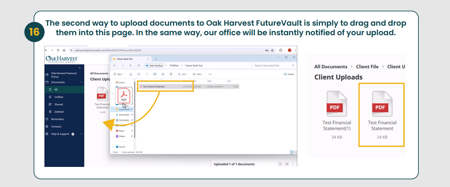
Task: Collapse the Documents section chevron
Action: coord(81,82)
